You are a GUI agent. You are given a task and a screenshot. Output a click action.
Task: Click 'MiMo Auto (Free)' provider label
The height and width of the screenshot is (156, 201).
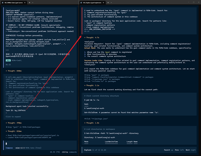pyautogui.click(x=33, y=148)
